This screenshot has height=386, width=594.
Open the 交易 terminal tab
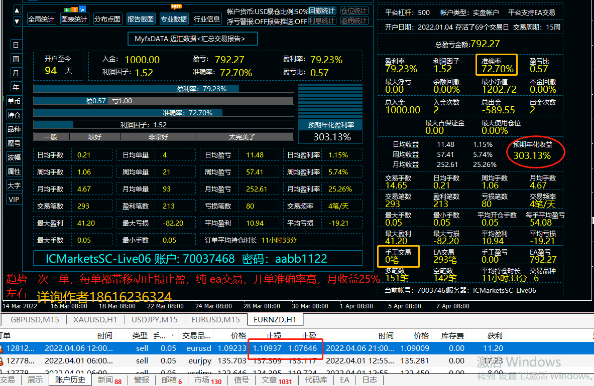[8, 379]
